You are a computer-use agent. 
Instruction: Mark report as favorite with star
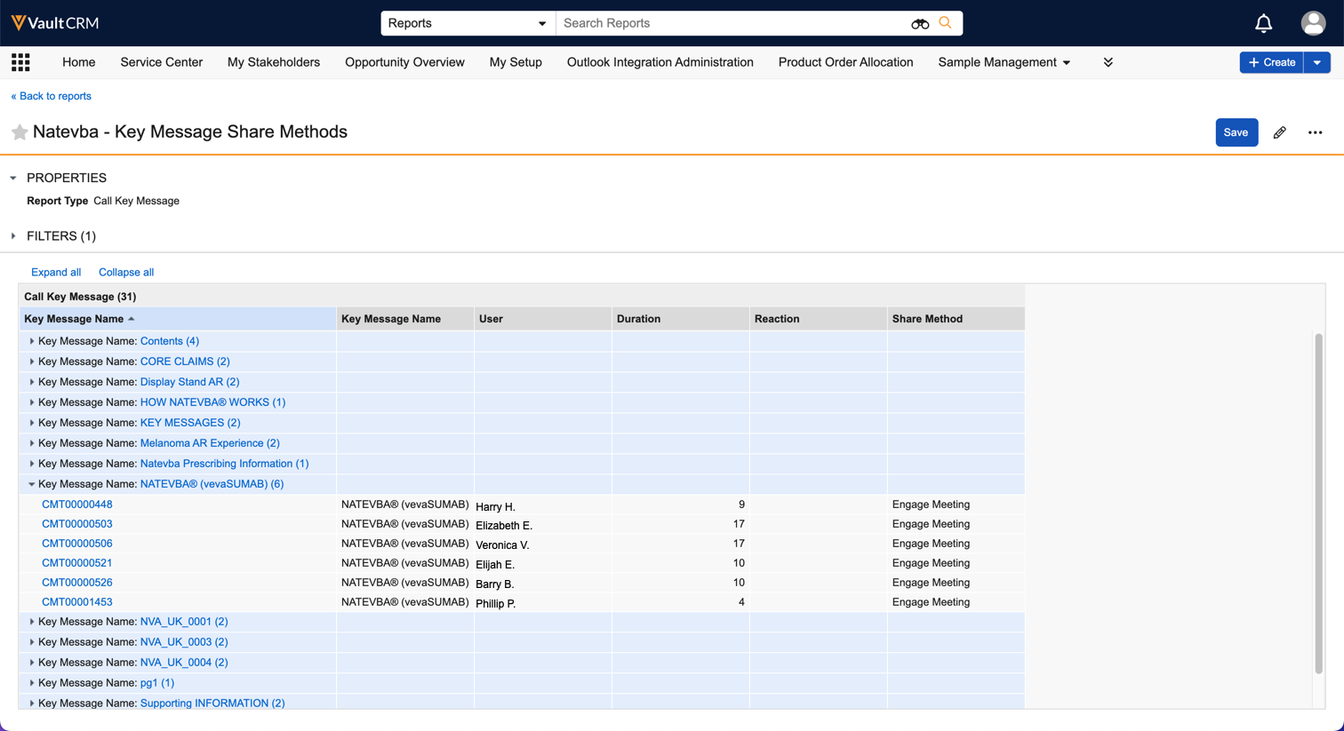[20, 132]
